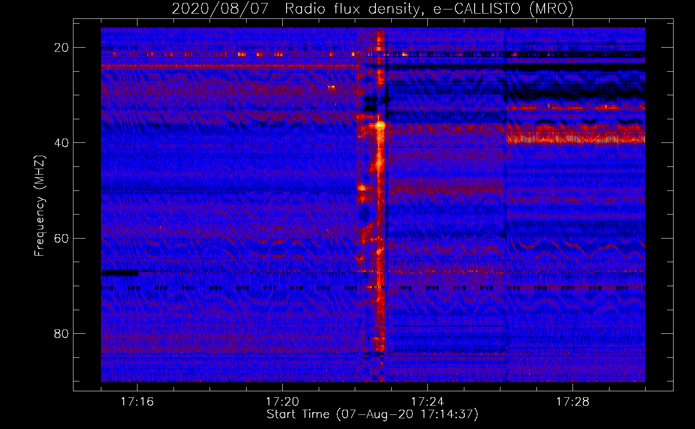Click the frequency tick label '20'
Viewport: 695px width, 429px height.
coord(62,48)
